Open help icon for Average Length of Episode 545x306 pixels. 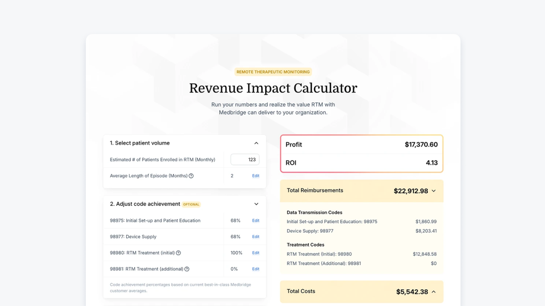coord(191,176)
